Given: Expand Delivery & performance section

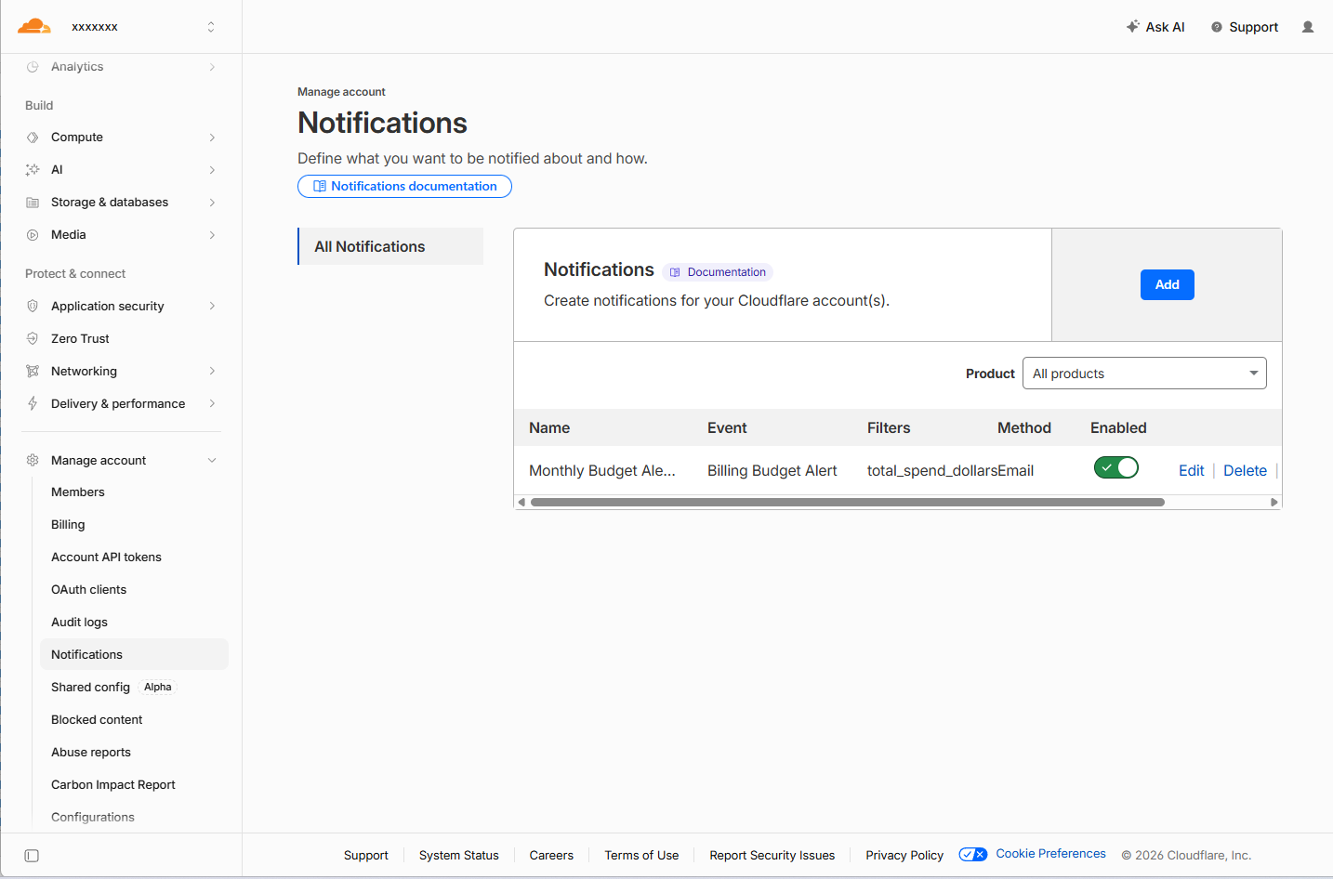Looking at the screenshot, I should click(x=212, y=404).
